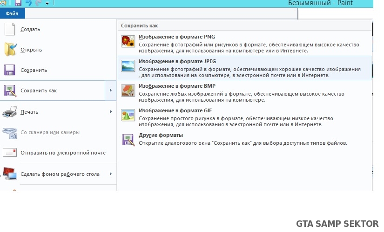The image size is (384, 232).
Task: Choose Сохранить from the file menu
Action: [58, 70]
